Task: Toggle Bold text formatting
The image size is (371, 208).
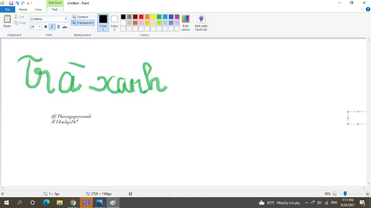Action: tap(46, 27)
